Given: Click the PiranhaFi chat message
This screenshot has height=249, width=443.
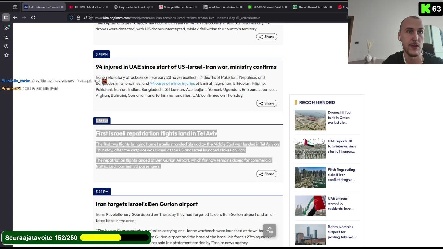Looking at the screenshot, I should (x=30, y=89).
